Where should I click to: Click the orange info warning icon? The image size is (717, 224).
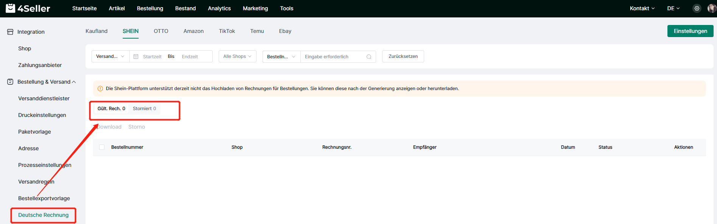click(x=100, y=89)
